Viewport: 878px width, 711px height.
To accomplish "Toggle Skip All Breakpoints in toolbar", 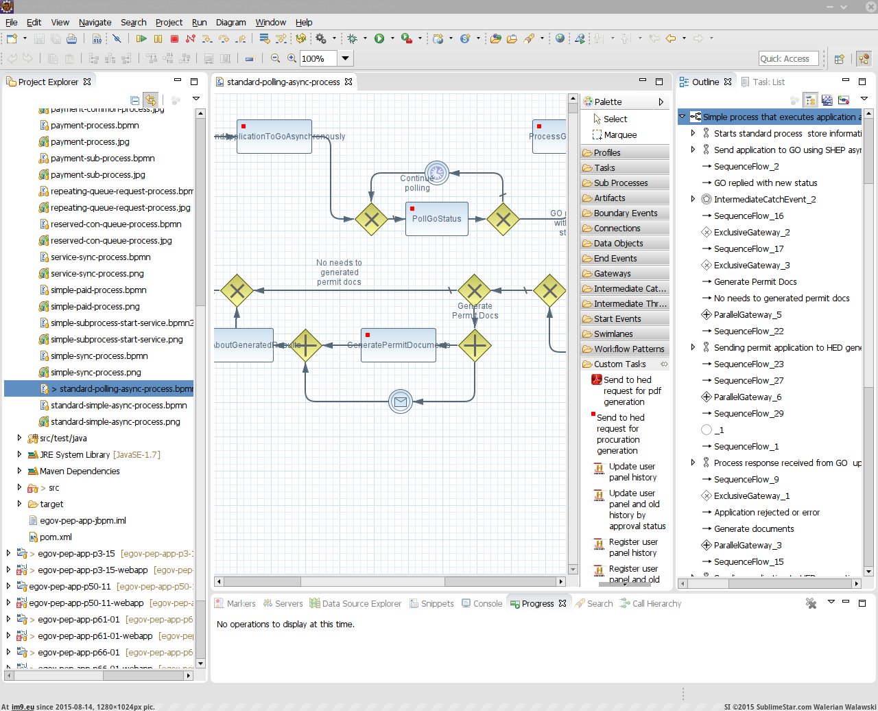I will (117, 39).
